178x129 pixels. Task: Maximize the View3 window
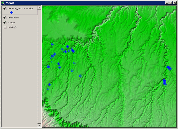pos(171,3)
